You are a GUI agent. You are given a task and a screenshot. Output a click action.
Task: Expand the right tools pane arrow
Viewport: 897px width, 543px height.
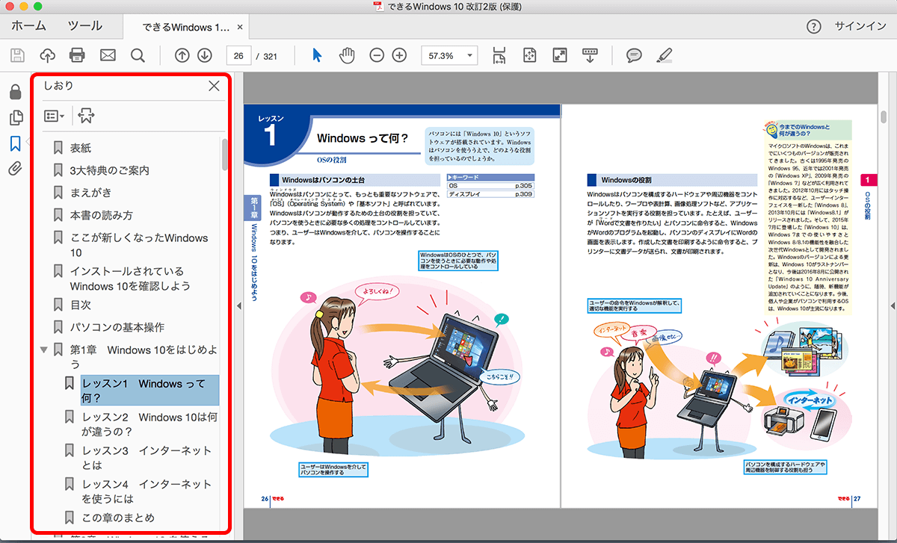point(892,306)
